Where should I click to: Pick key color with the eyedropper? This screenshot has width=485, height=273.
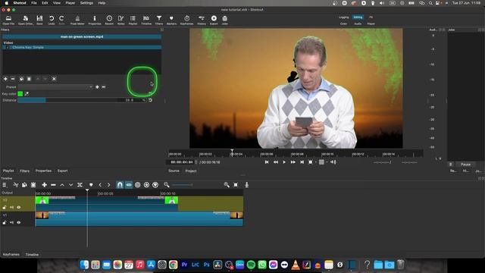pos(27,94)
